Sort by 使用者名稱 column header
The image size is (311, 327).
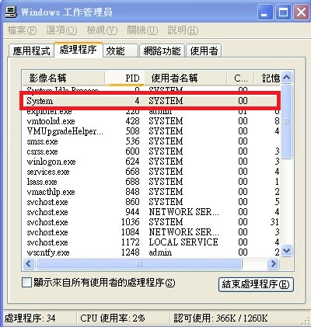186,78
